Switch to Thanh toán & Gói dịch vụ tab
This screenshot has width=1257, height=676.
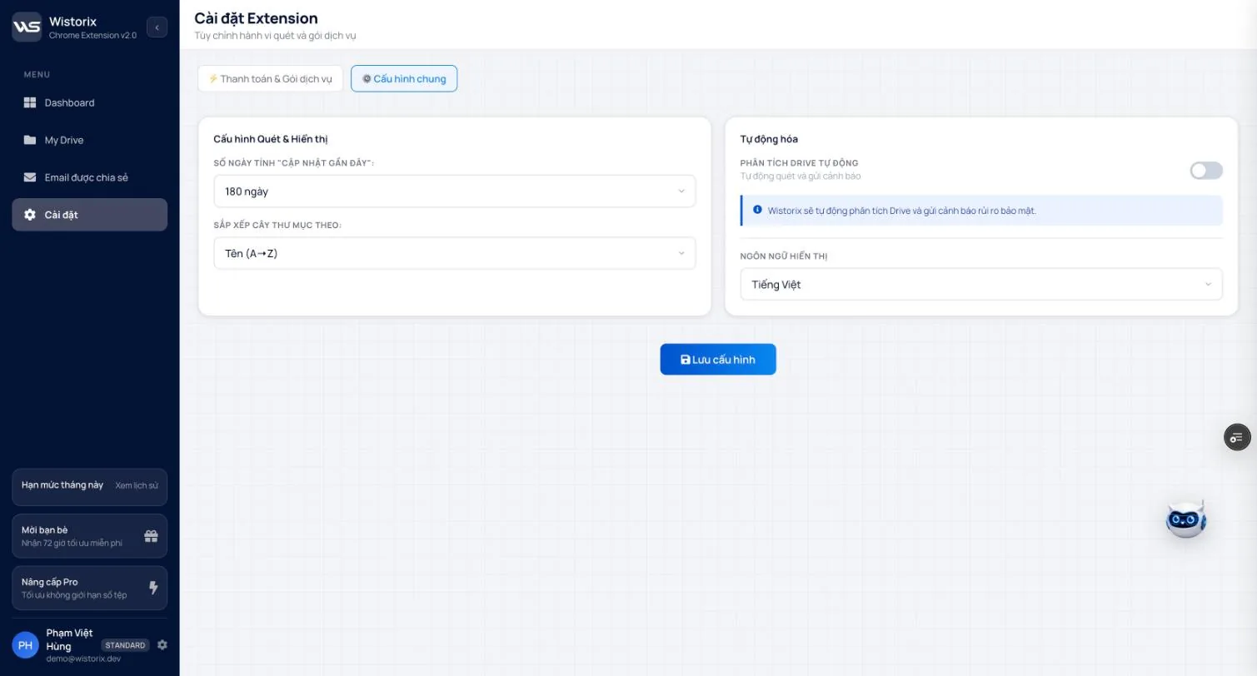(x=270, y=79)
